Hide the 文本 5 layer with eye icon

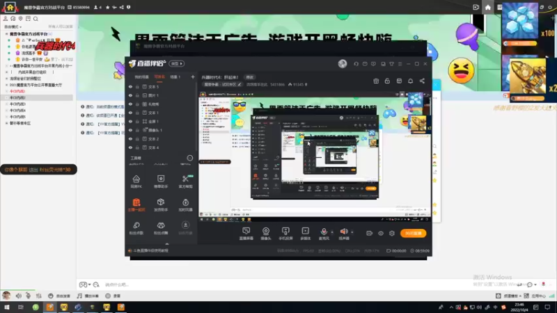130,87
